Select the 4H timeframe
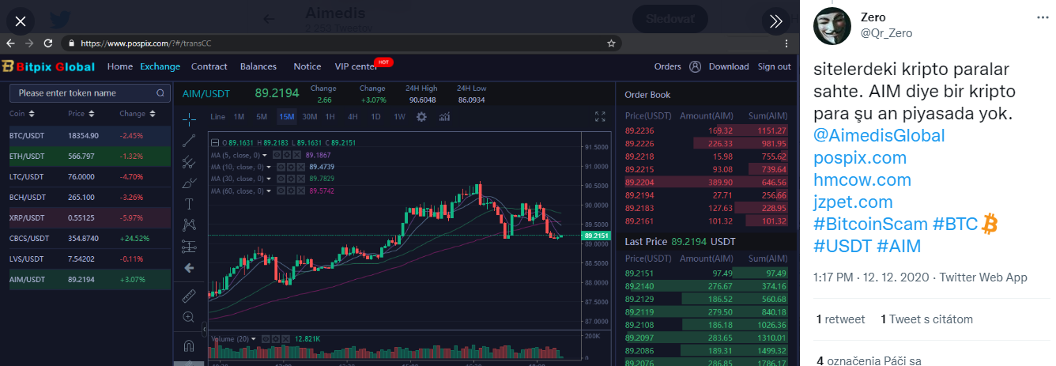 pos(353,116)
